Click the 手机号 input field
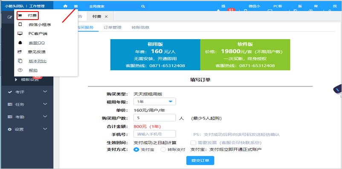Screen dimensions: 342x169 (155, 134)
